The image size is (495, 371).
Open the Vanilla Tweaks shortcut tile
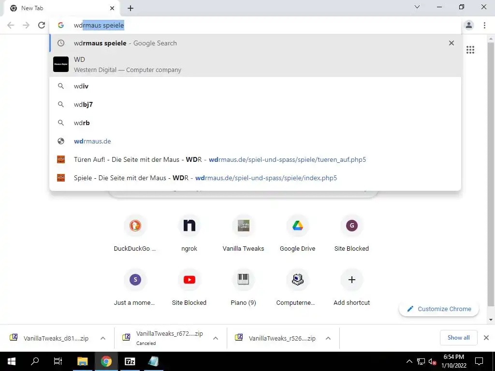(244, 233)
